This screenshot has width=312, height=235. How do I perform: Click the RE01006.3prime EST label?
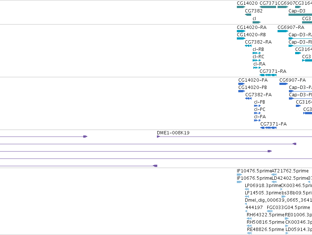click(x=298, y=215)
